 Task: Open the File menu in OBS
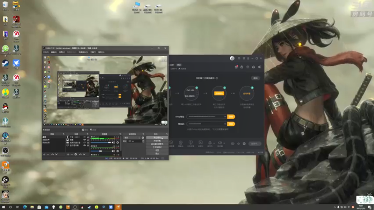click(x=46, y=52)
